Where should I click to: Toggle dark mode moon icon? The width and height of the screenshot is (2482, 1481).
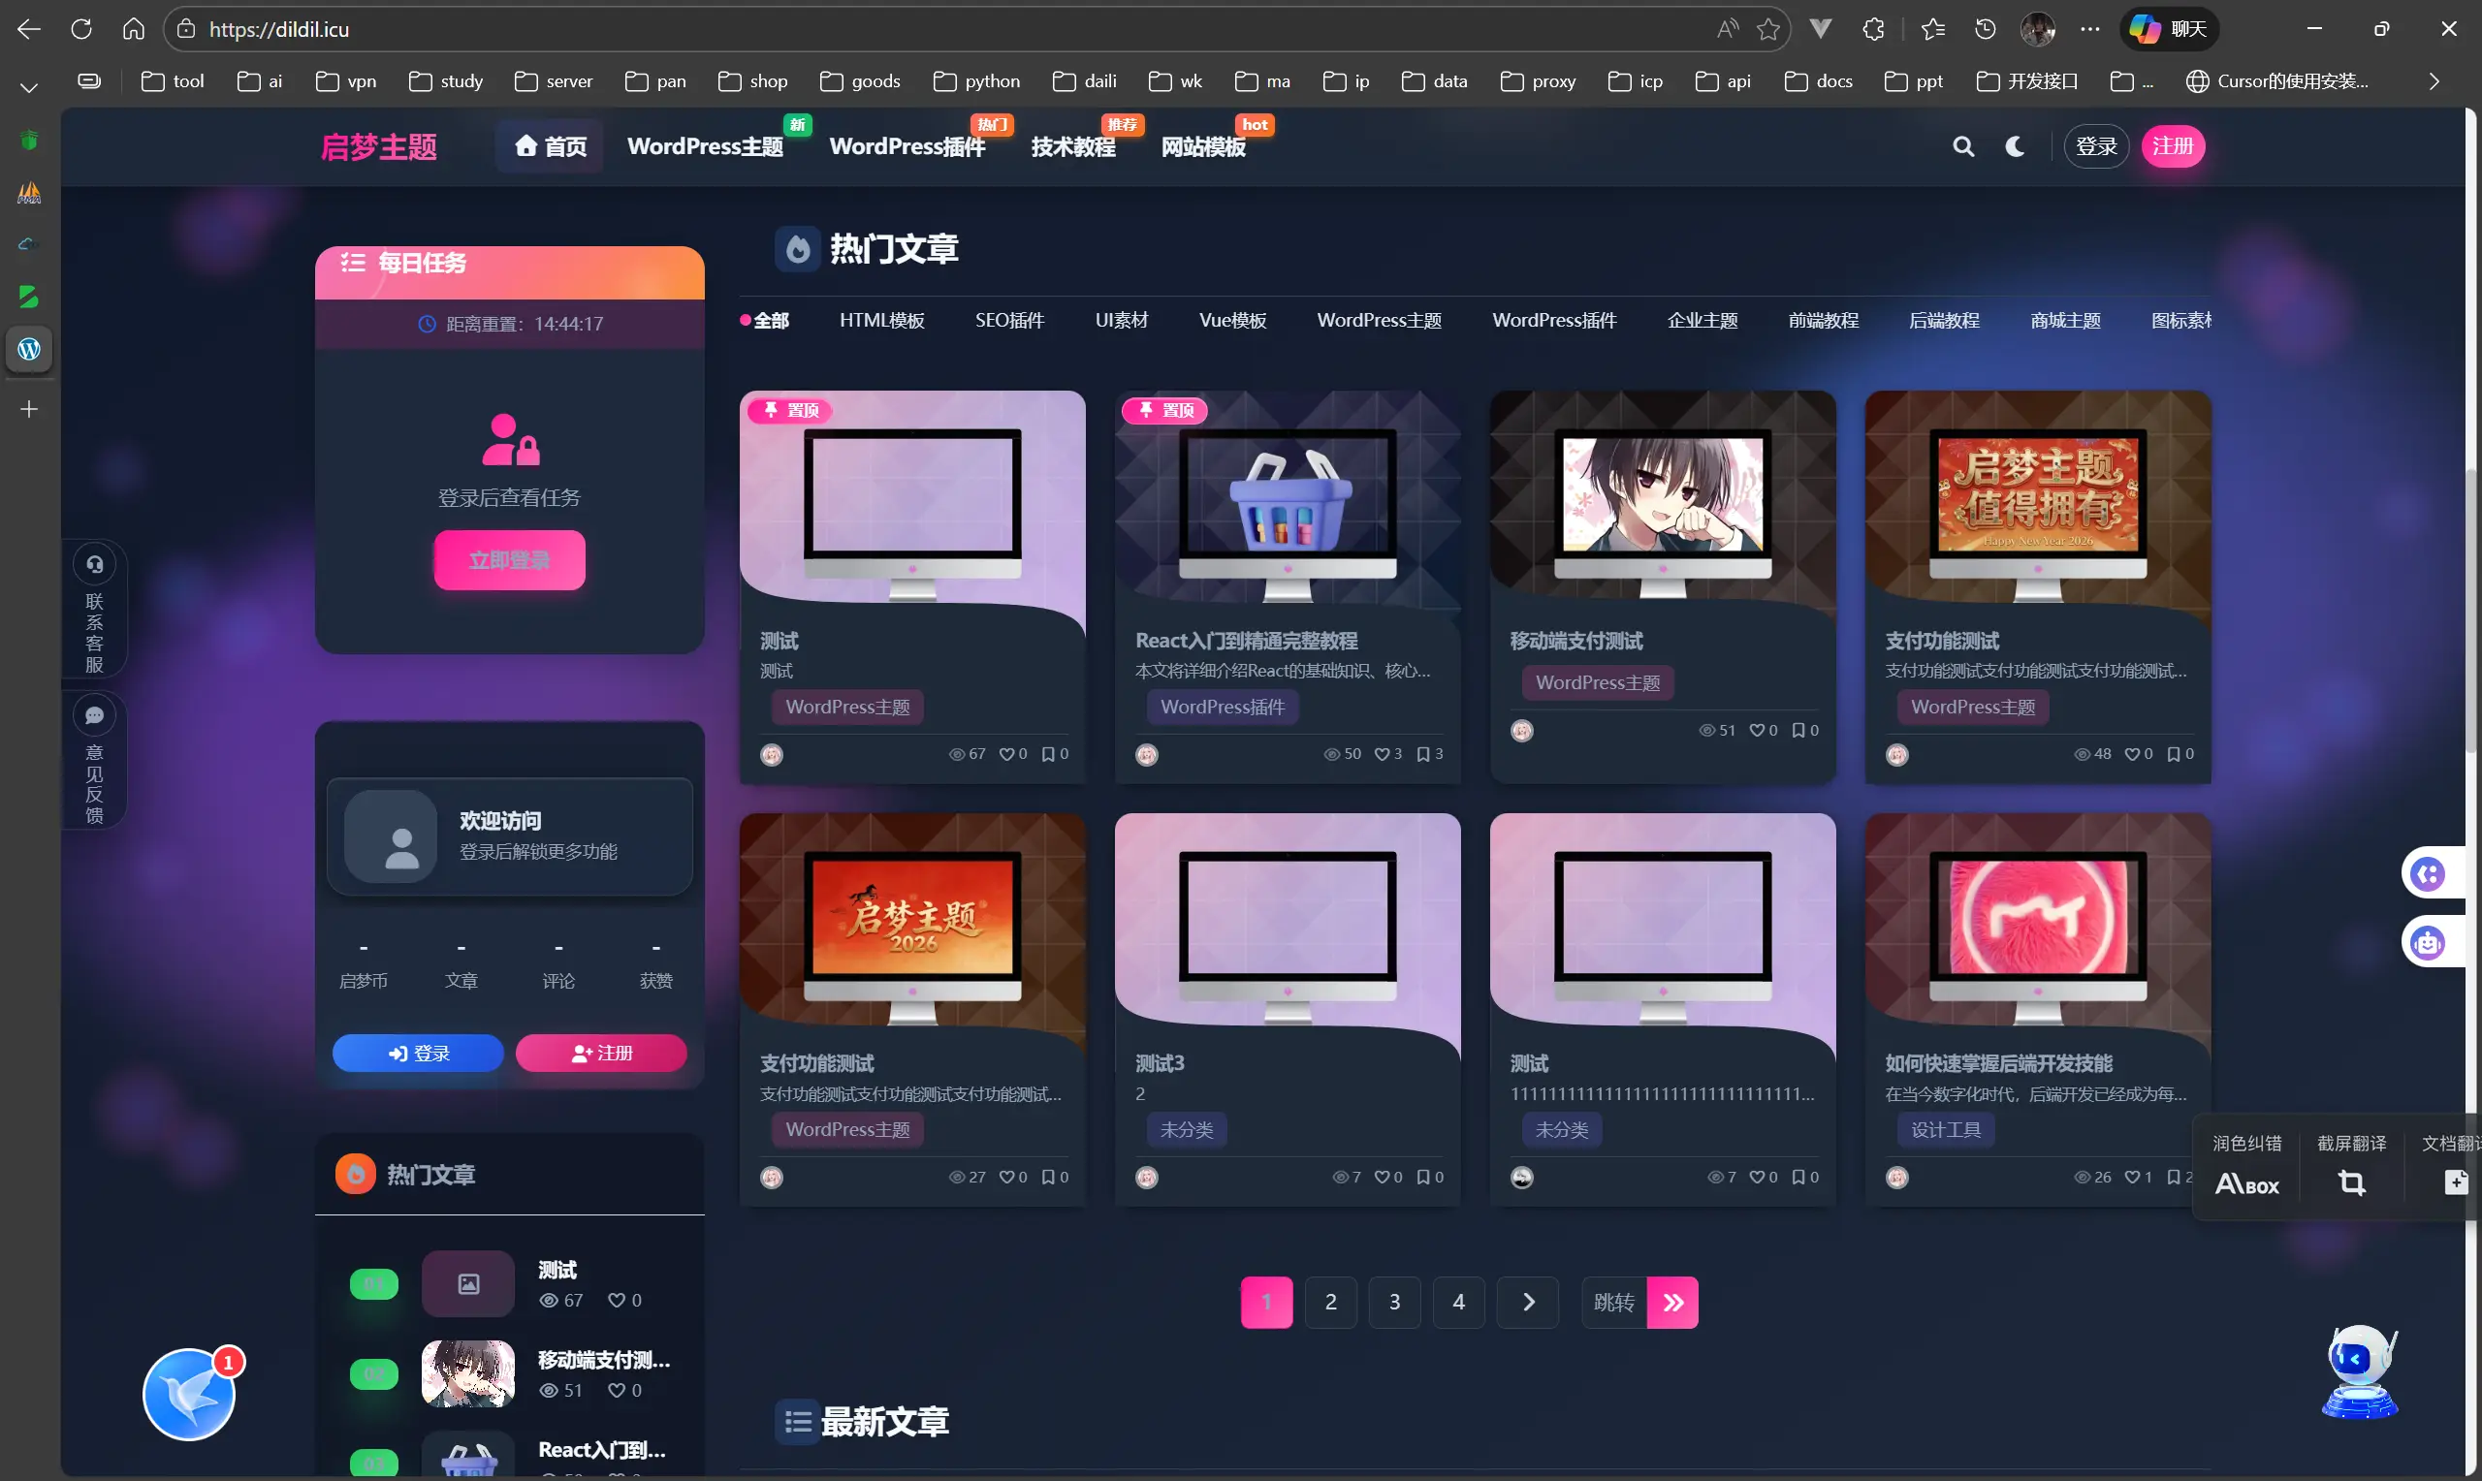2015,146
